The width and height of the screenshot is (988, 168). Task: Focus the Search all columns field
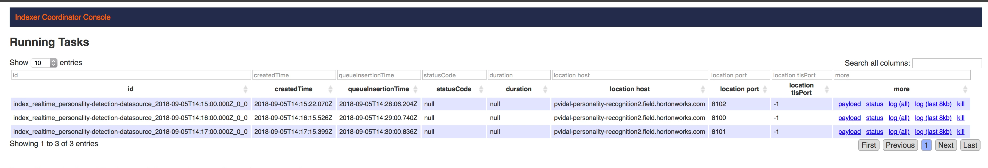tap(947, 63)
